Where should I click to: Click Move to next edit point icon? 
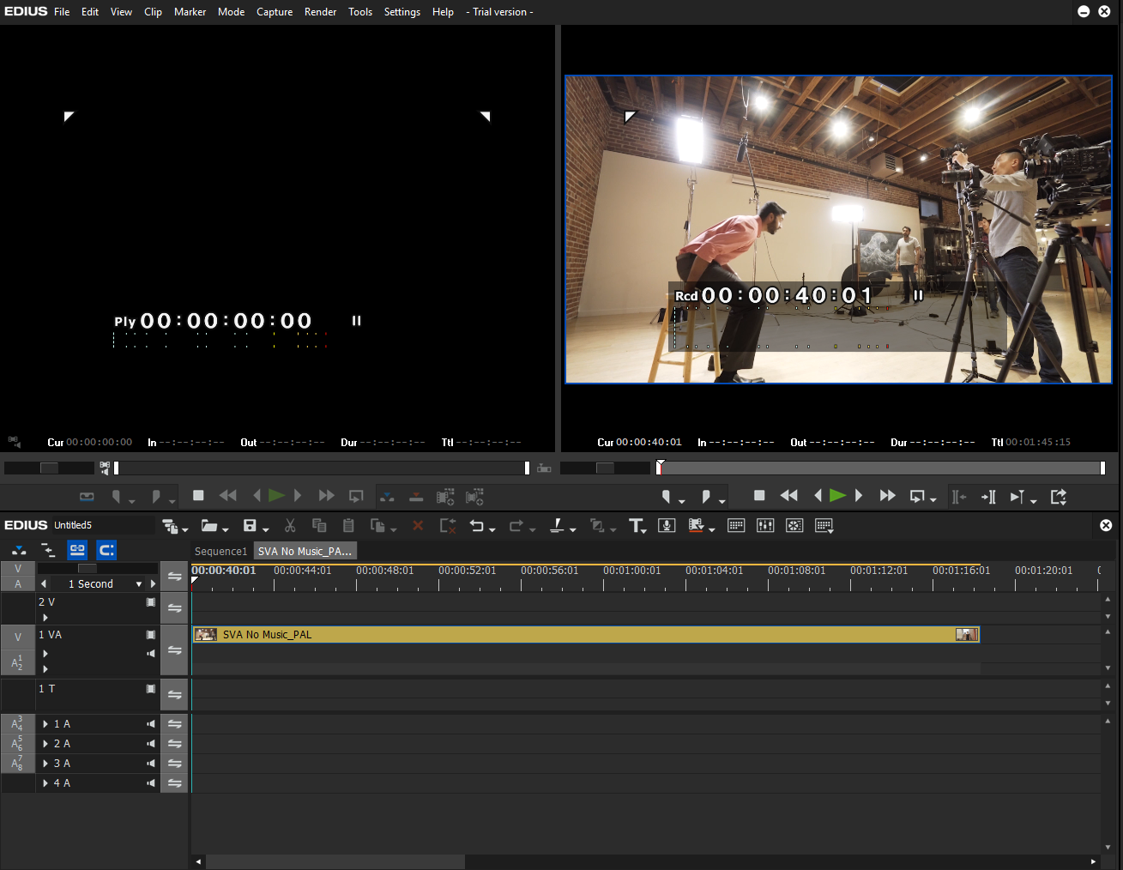point(988,496)
